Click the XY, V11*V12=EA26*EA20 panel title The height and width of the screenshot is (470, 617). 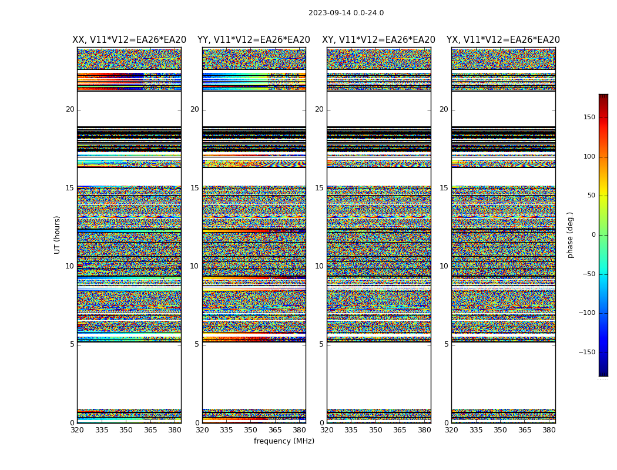(x=378, y=40)
